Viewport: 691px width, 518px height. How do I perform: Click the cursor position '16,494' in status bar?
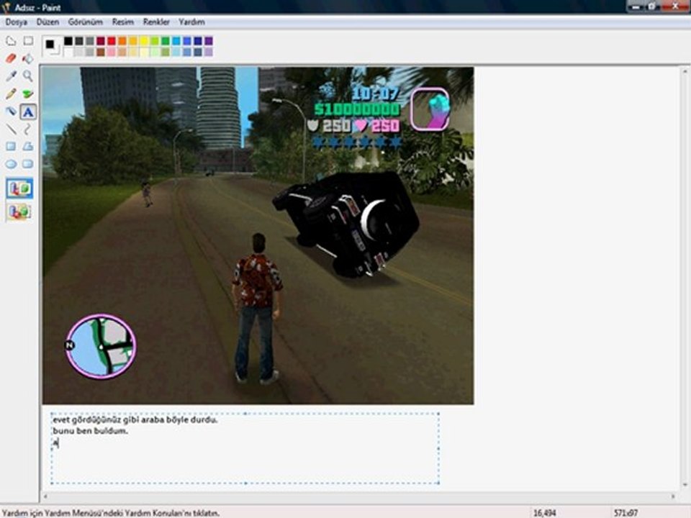point(545,513)
